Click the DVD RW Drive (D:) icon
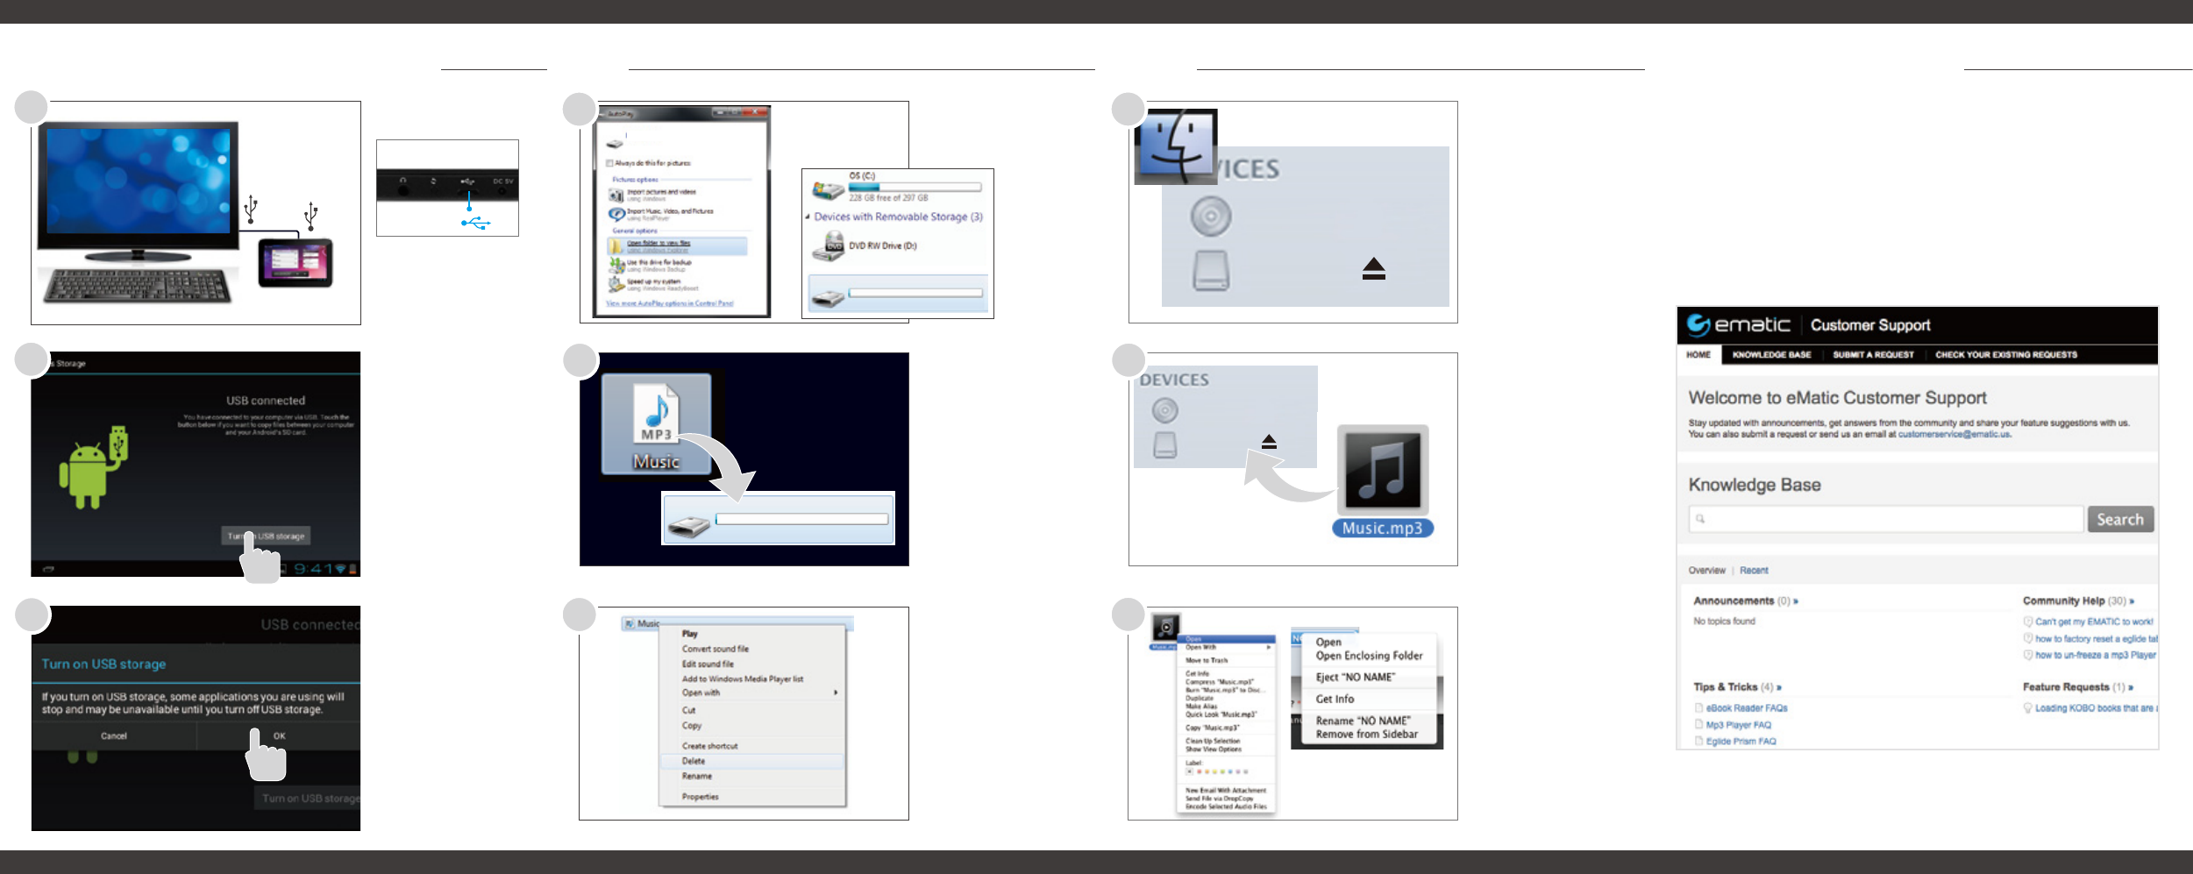This screenshot has height=874, width=2193. pos(828,247)
